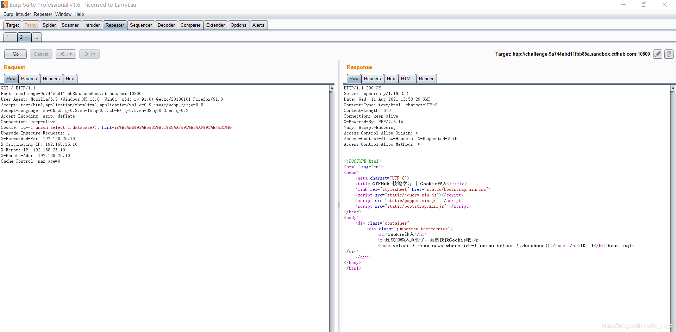
Task: Switch to the Proxy tab
Action: click(31, 25)
